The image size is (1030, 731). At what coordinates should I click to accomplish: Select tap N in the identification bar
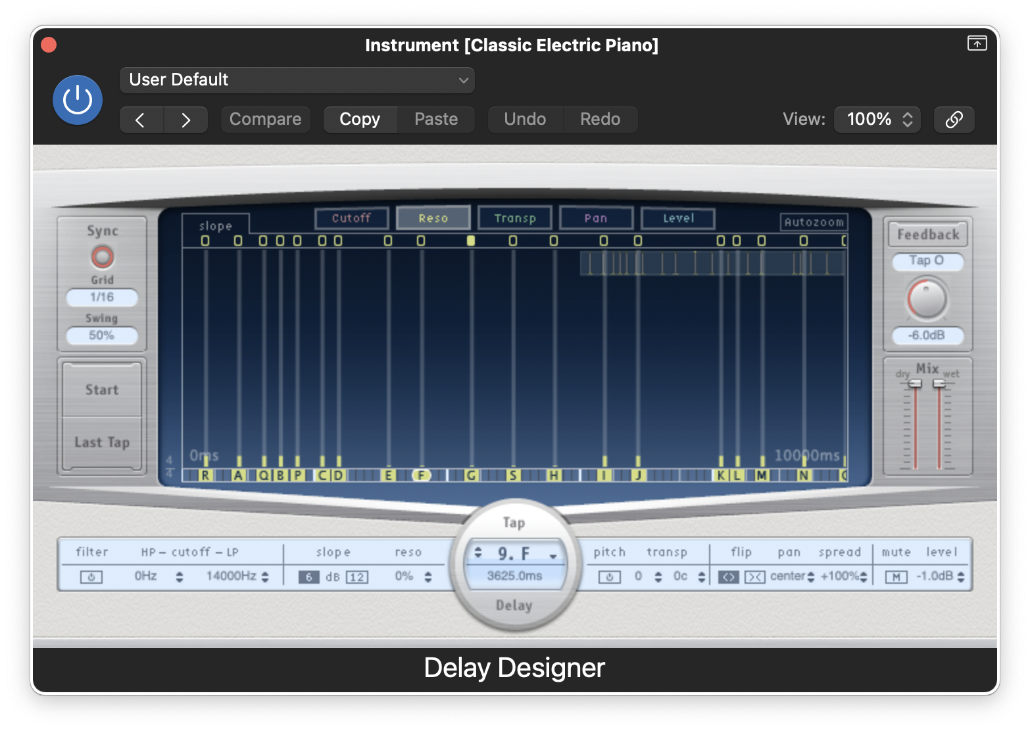pos(804,475)
